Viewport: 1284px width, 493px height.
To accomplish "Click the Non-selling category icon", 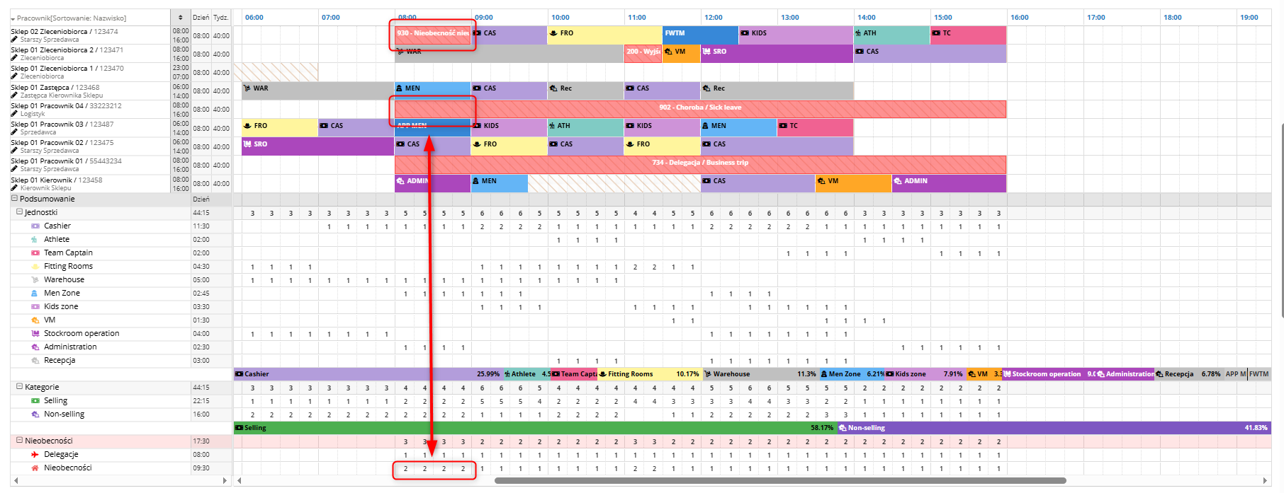I will (x=35, y=414).
